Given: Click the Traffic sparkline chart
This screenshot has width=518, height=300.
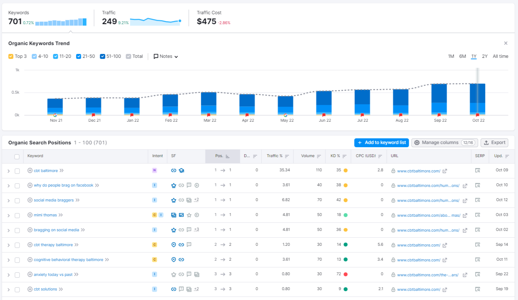Looking at the screenshot, I should point(156,22).
